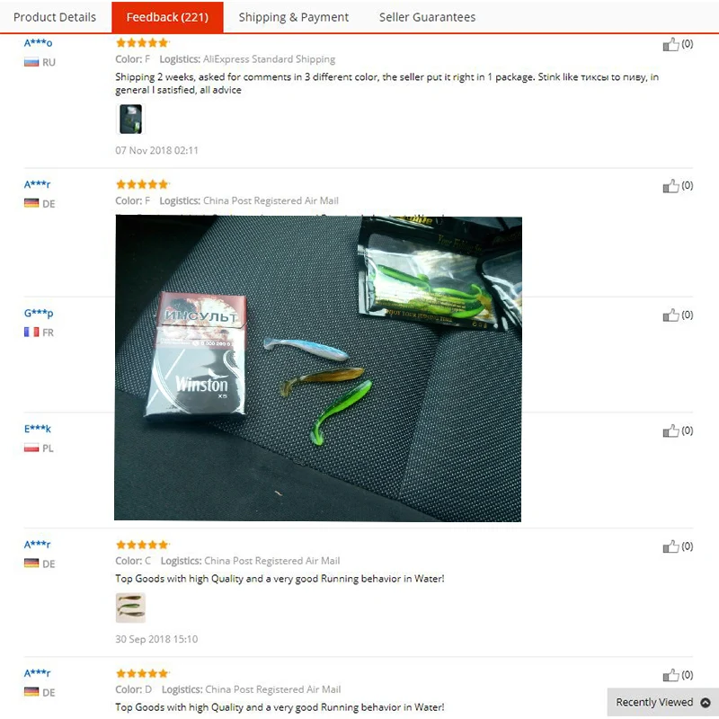
Task: Open reviewer E***k profile link
Action: 38,429
